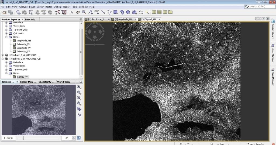Switch to the Pixel Info tab
276x145 pixels.
pyautogui.click(x=30, y=19)
